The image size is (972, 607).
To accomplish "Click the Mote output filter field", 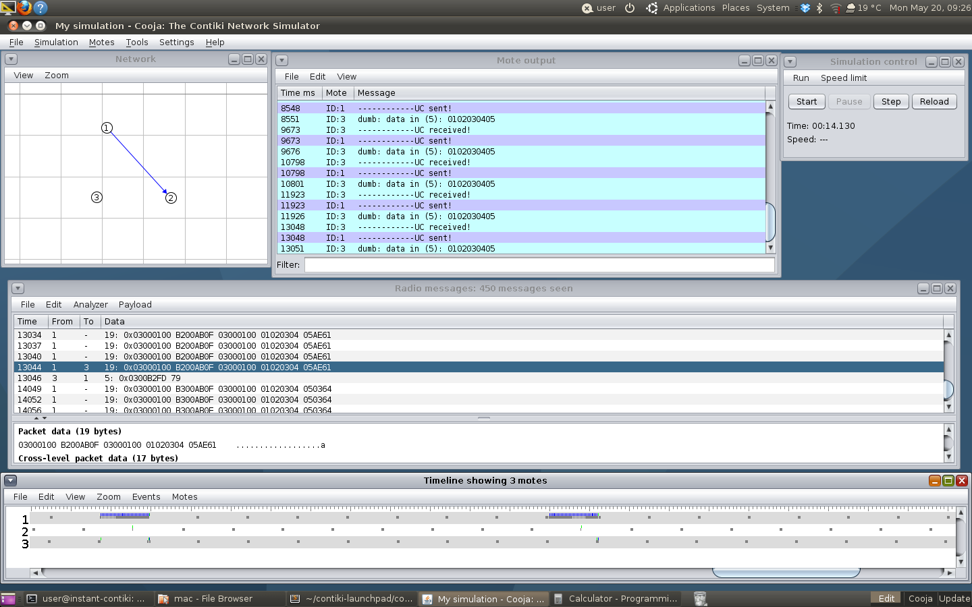I will (539, 265).
